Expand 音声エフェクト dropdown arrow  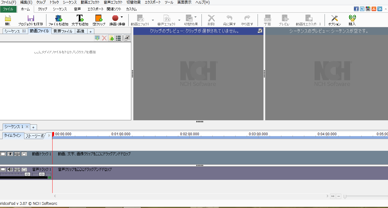click(179, 21)
